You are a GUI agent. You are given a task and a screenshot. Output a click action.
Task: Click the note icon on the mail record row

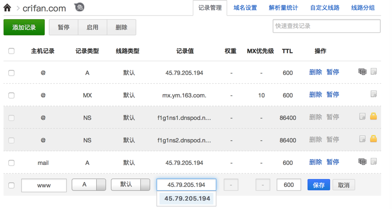pyautogui.click(x=374, y=162)
